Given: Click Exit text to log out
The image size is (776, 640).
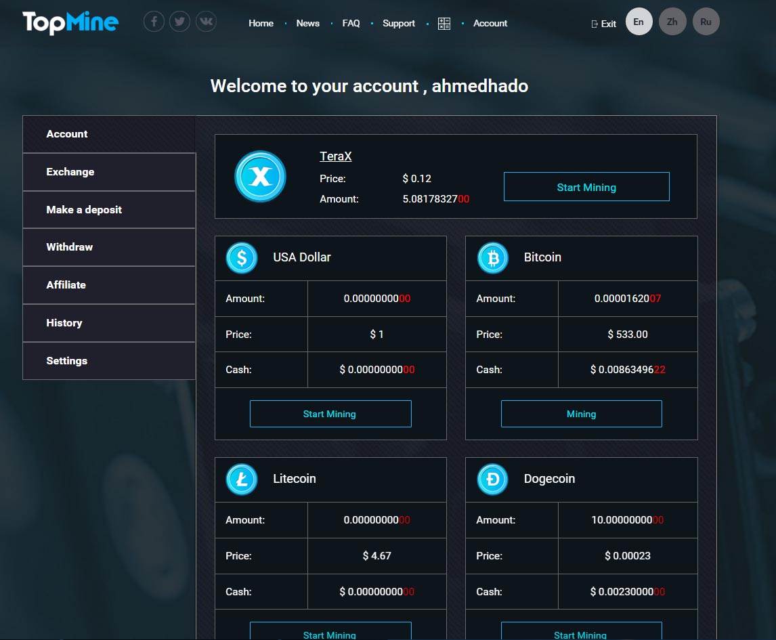Looking at the screenshot, I should (x=608, y=24).
